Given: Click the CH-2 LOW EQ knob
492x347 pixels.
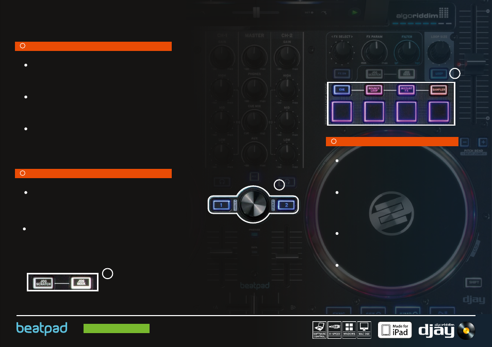Looking at the screenshot, I should pyautogui.click(x=286, y=153).
